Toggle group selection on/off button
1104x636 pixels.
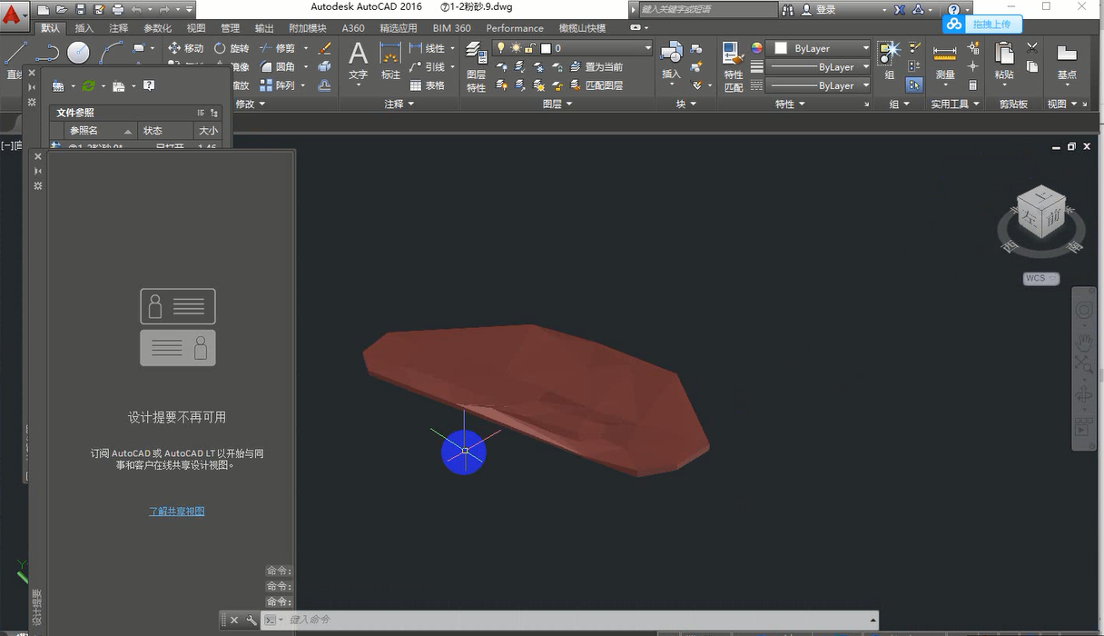[x=914, y=85]
